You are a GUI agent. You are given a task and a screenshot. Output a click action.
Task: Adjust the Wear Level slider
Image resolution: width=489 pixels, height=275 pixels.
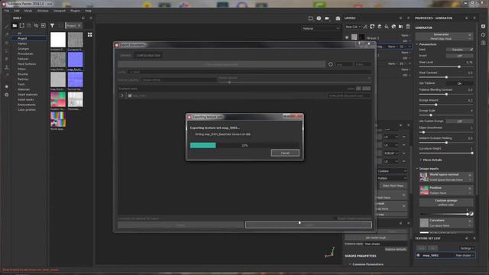point(445,66)
